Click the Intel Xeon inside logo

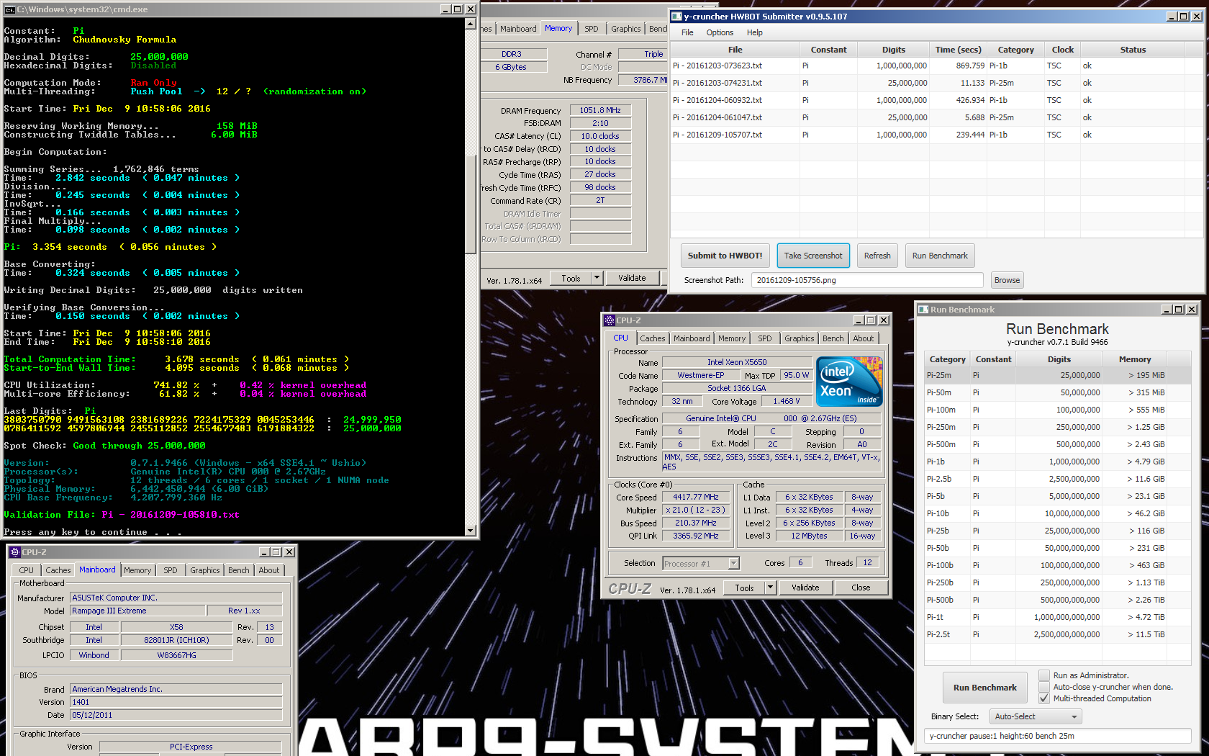pyautogui.click(x=850, y=382)
